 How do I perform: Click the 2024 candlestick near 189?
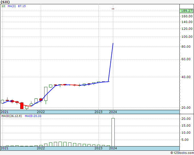pyautogui.click(x=113, y=9)
